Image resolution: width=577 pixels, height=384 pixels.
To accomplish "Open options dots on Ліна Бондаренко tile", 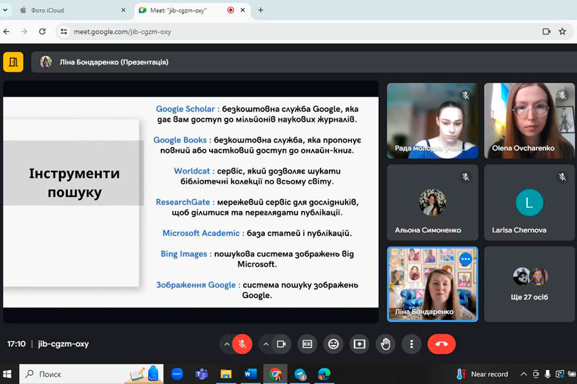I will (465, 259).
